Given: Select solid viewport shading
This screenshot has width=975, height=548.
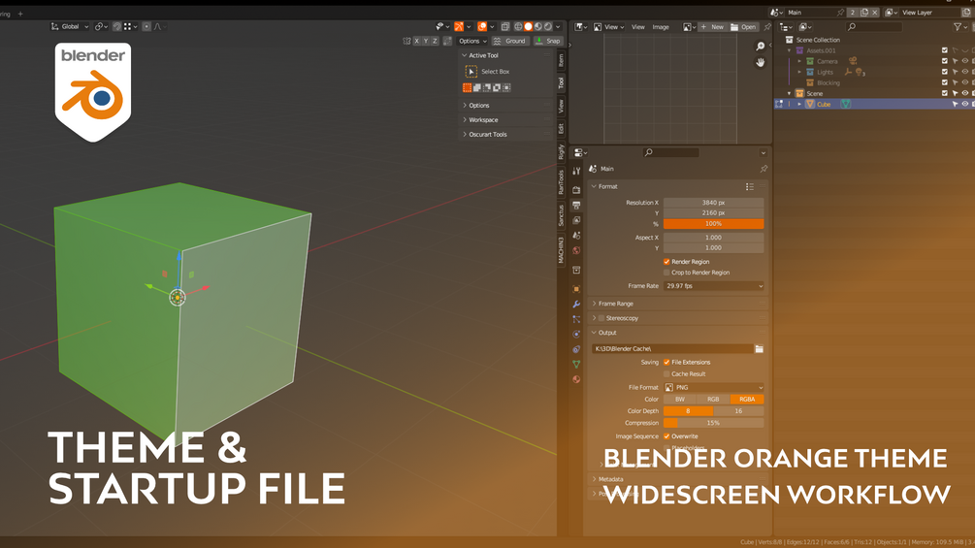Looking at the screenshot, I should [528, 27].
